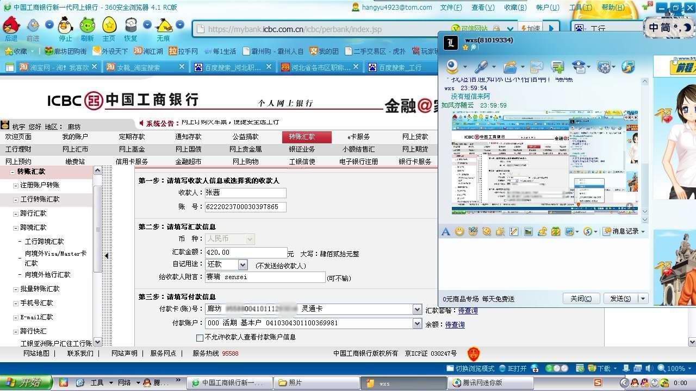Click the 待查询 link next to 汇款套餐
696x391 pixels.
pyautogui.click(x=468, y=311)
